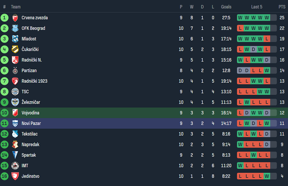288x186 pixels.
Task: Click rank badge number 5
Action: (4, 60)
